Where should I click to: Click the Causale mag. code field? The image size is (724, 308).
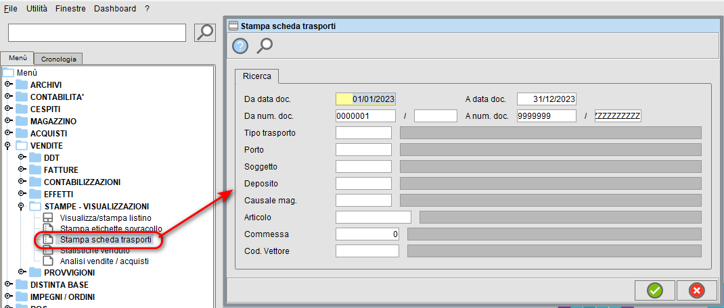coord(363,200)
